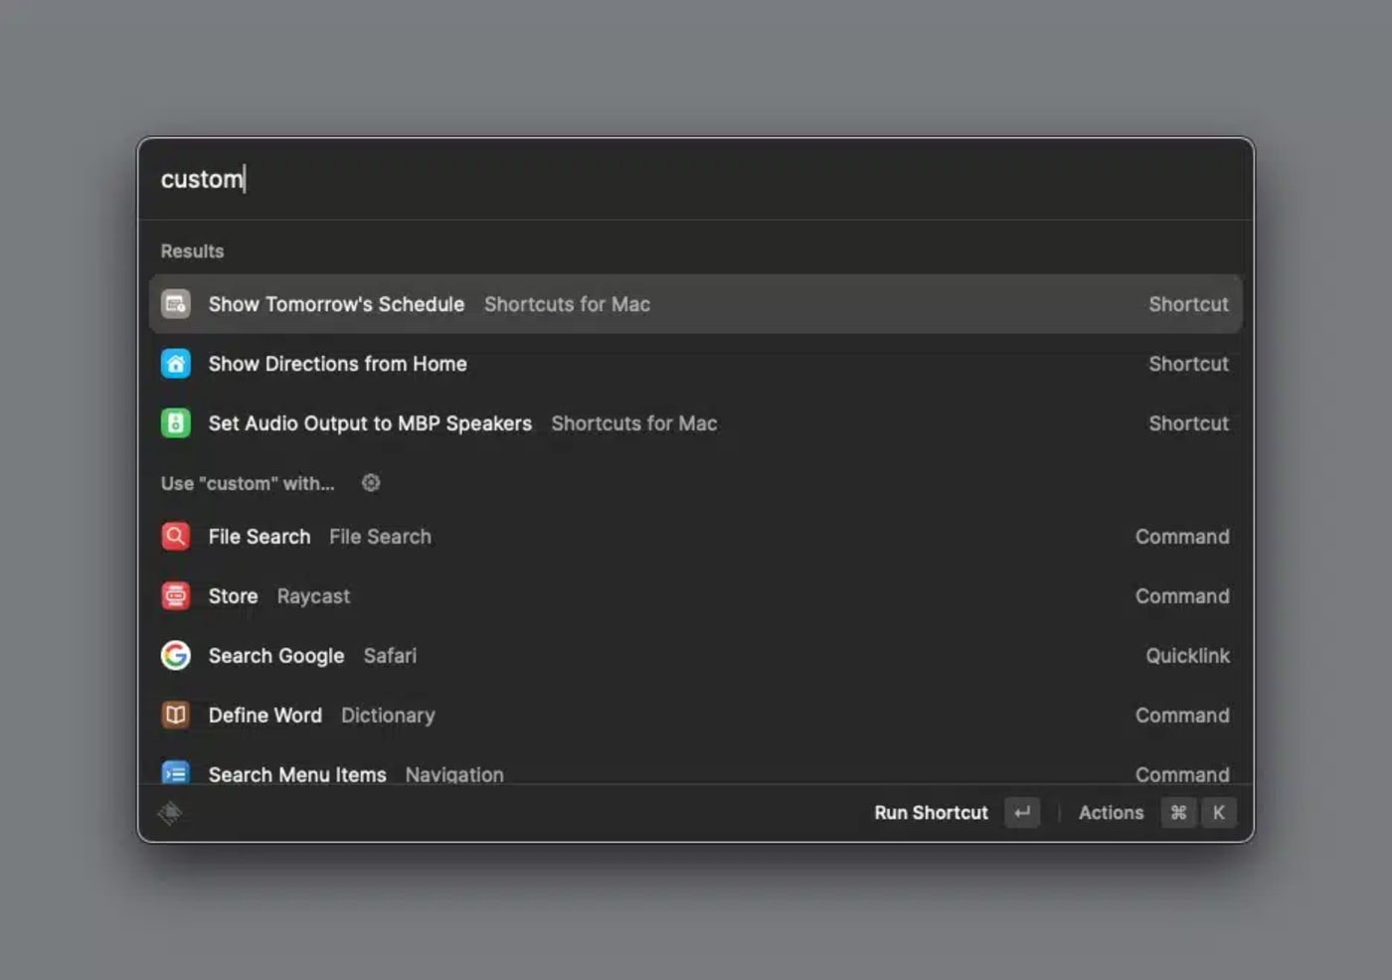Click the Command label on Store row
Image resolution: width=1392 pixels, height=980 pixels.
click(1182, 596)
